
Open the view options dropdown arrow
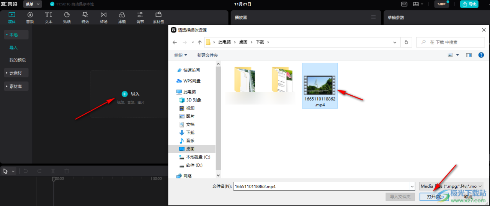[457, 55]
